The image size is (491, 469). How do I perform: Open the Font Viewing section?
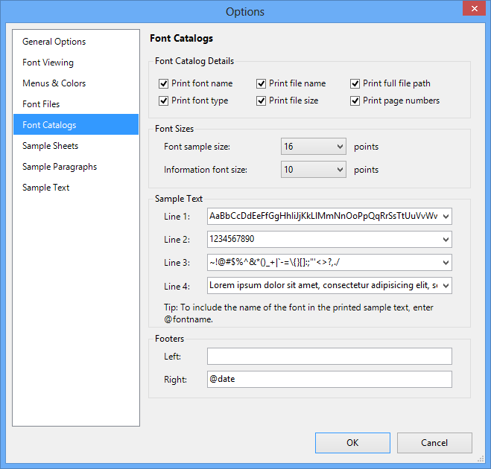pyautogui.click(x=48, y=63)
